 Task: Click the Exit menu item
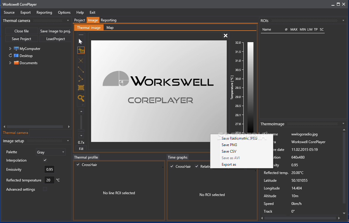coord(92,12)
